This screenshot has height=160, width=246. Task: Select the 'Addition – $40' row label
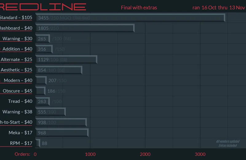[17, 49]
